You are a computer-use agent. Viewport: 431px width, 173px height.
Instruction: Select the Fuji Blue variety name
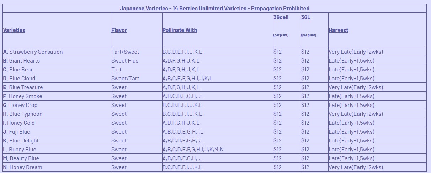pyautogui.click(x=20, y=132)
